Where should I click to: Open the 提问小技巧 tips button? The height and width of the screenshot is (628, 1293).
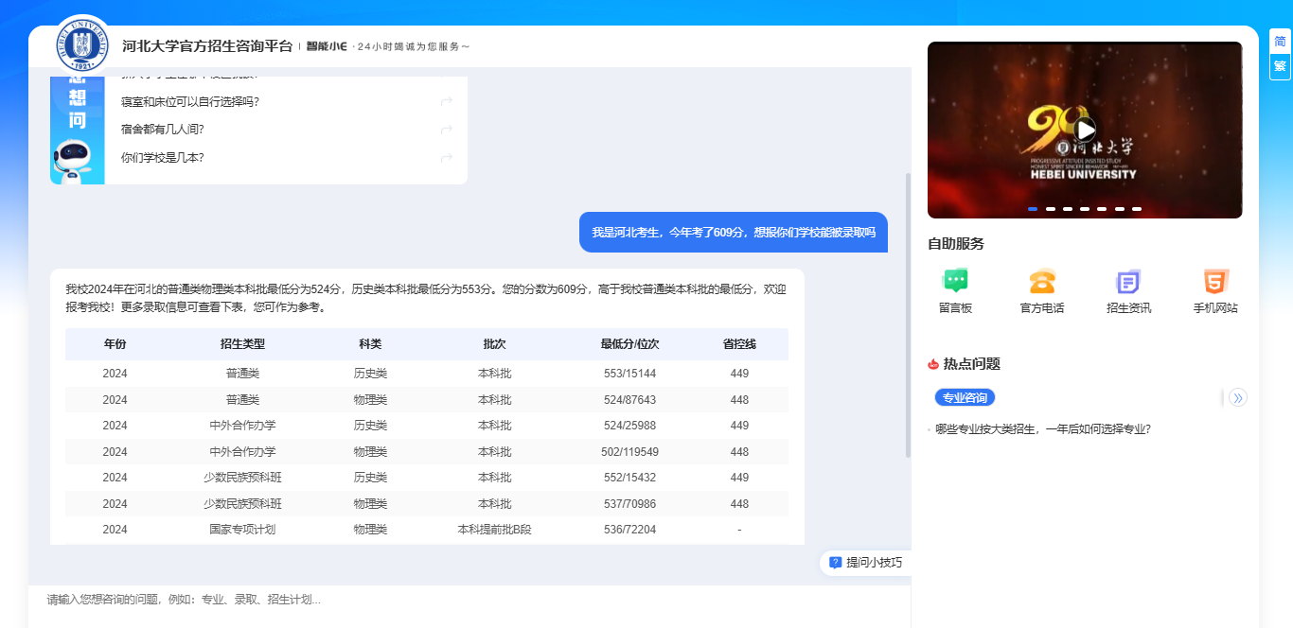tap(866, 563)
